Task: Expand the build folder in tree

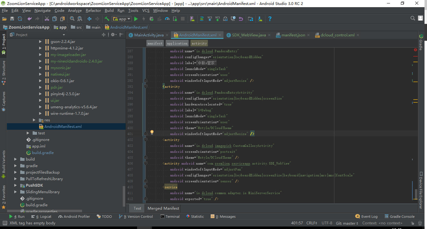Action: 16,159
